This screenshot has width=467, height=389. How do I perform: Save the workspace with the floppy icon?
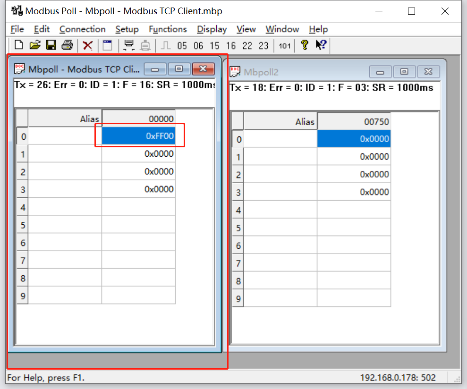51,45
